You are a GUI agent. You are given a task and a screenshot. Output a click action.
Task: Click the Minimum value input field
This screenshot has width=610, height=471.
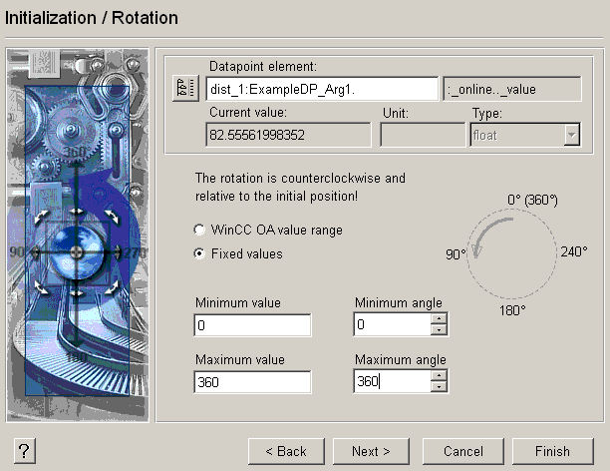[253, 325]
